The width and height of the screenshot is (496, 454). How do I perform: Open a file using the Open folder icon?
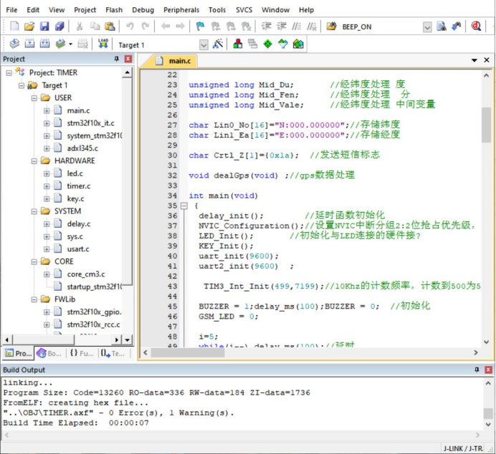click(29, 26)
